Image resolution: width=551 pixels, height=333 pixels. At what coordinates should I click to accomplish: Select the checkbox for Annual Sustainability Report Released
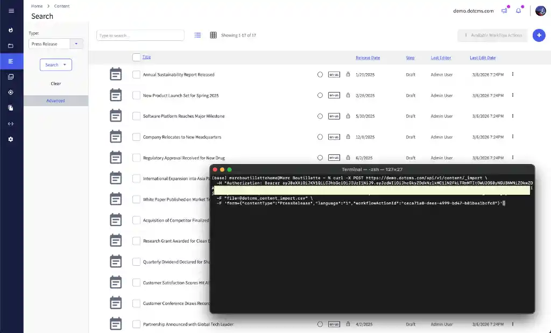(136, 74)
